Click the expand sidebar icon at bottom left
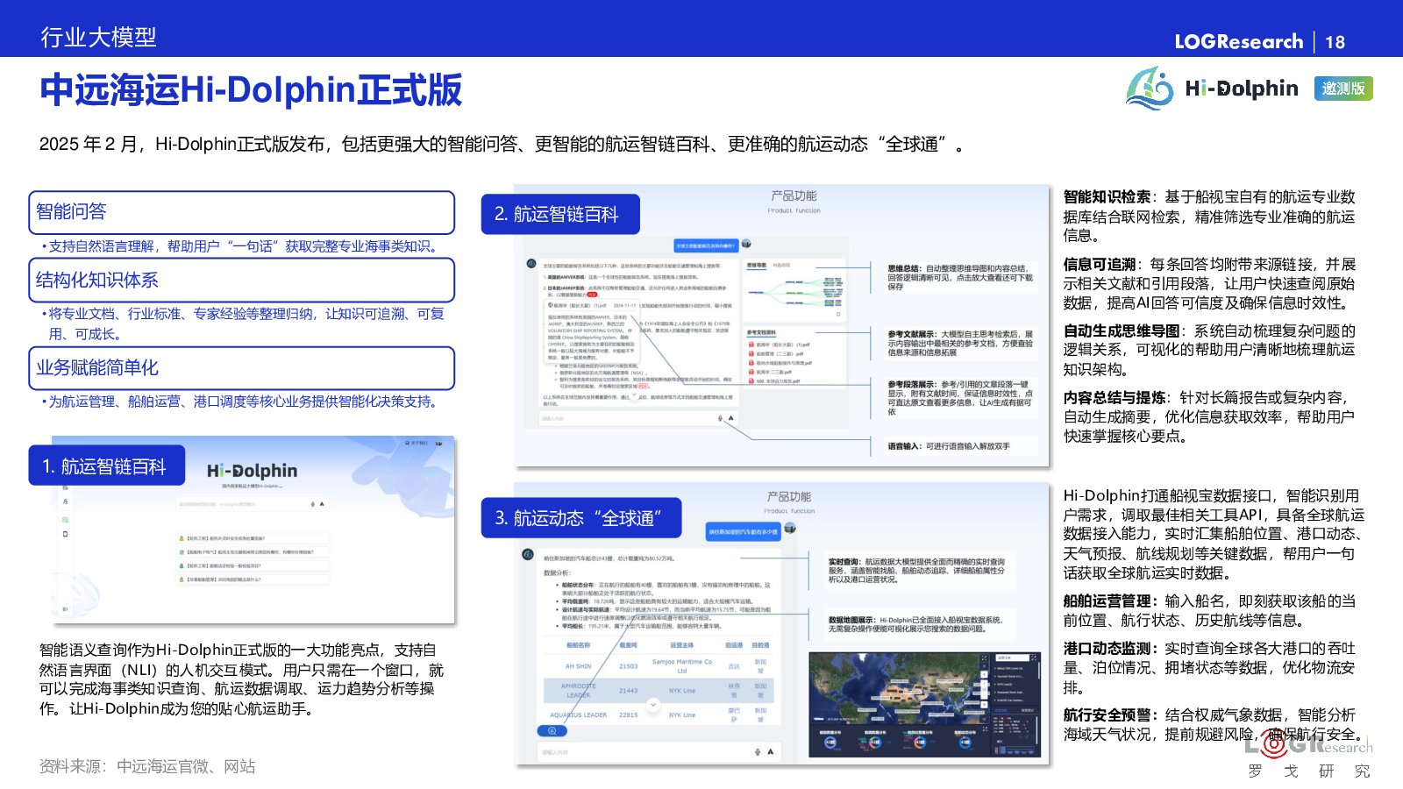This screenshot has height=789, width=1403. pos(65,609)
